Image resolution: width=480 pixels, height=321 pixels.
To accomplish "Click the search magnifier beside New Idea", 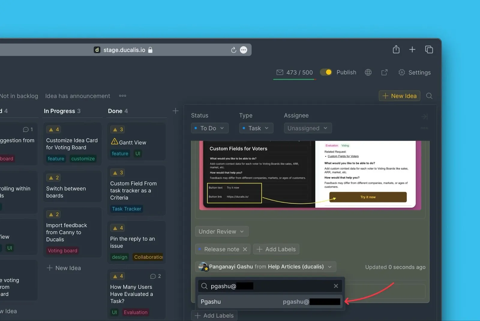I will 429,96.
